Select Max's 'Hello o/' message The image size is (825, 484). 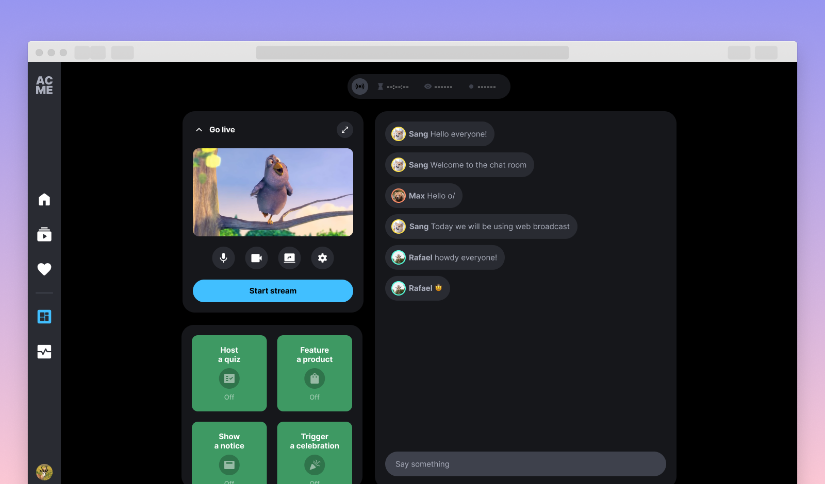pyautogui.click(x=424, y=196)
